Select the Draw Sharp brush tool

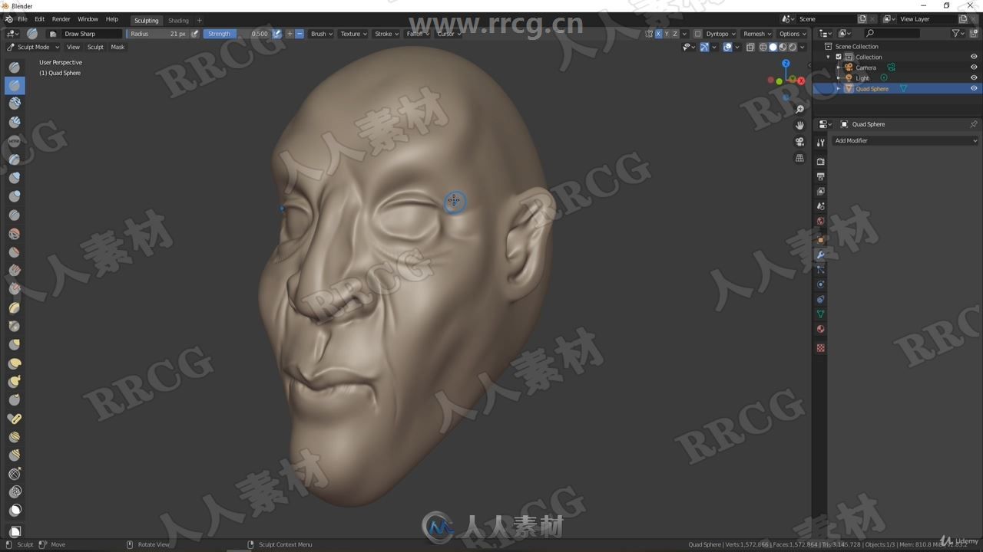tap(15, 86)
